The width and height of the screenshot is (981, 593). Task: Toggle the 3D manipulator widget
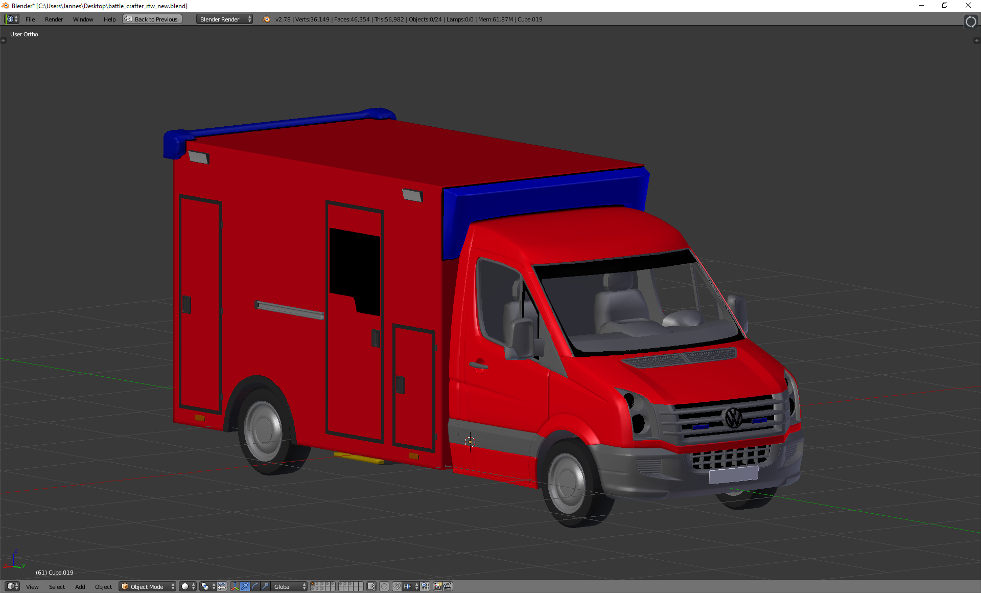(235, 586)
